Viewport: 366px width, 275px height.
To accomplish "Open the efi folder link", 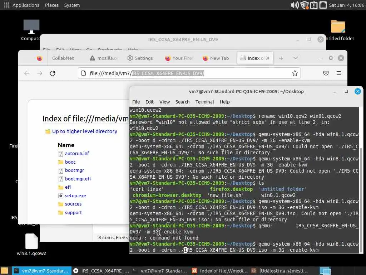I will pyautogui.click(x=68, y=187).
